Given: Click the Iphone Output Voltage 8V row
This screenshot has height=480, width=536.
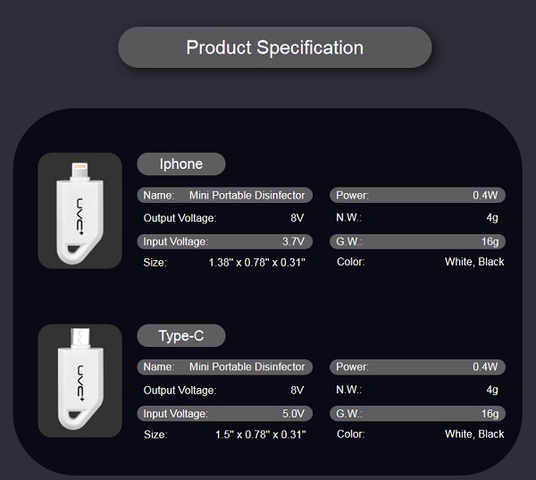Looking at the screenshot, I should 224,218.
